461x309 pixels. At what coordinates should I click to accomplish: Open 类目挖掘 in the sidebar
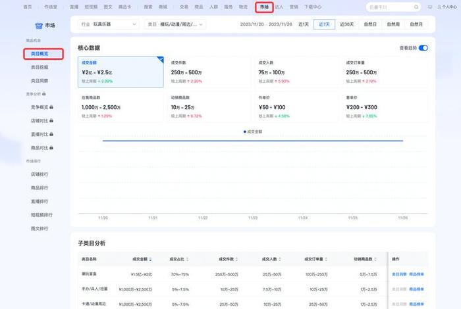click(40, 68)
